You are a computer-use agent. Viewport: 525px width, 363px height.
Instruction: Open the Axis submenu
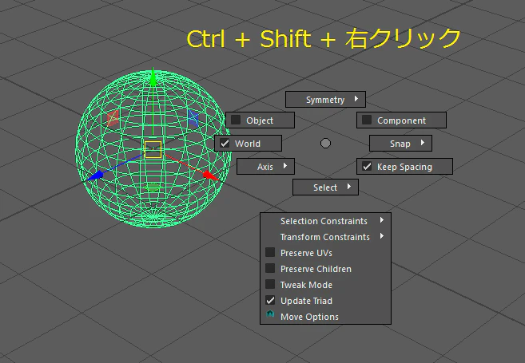coord(265,167)
